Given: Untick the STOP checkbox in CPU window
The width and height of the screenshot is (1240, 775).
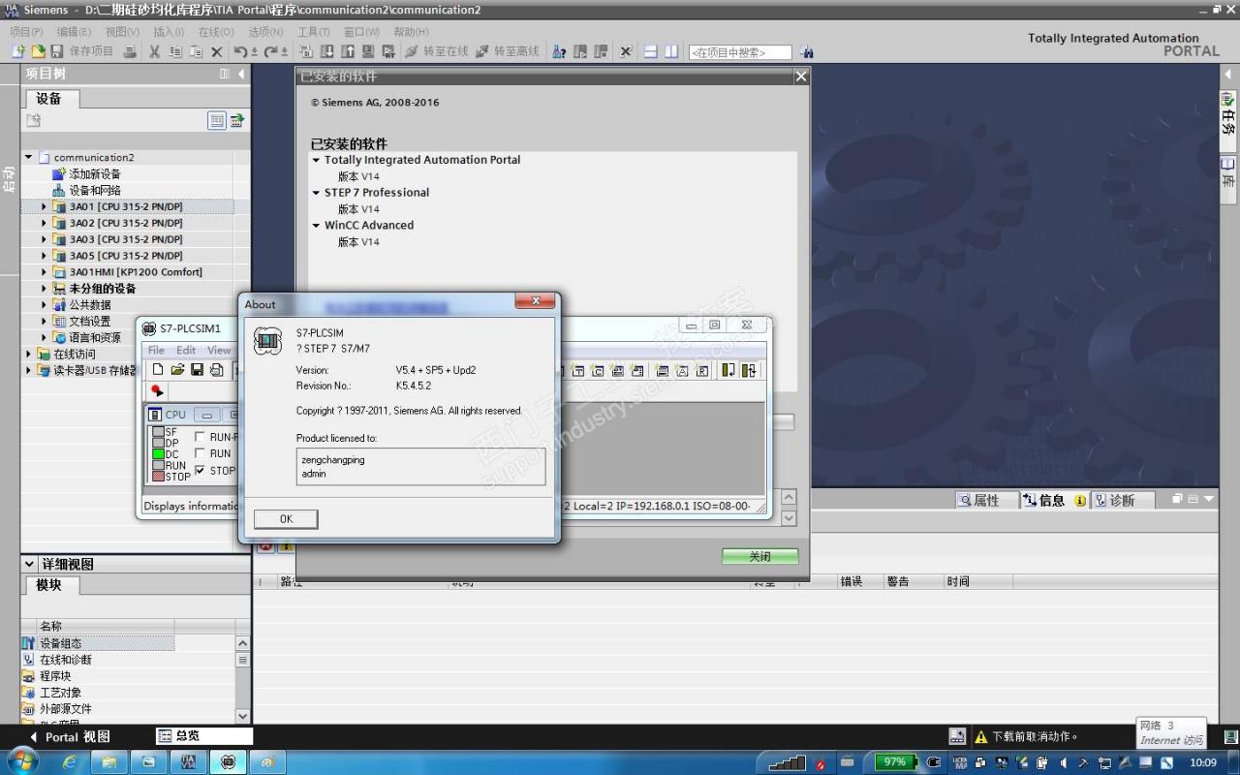Looking at the screenshot, I should click(200, 470).
